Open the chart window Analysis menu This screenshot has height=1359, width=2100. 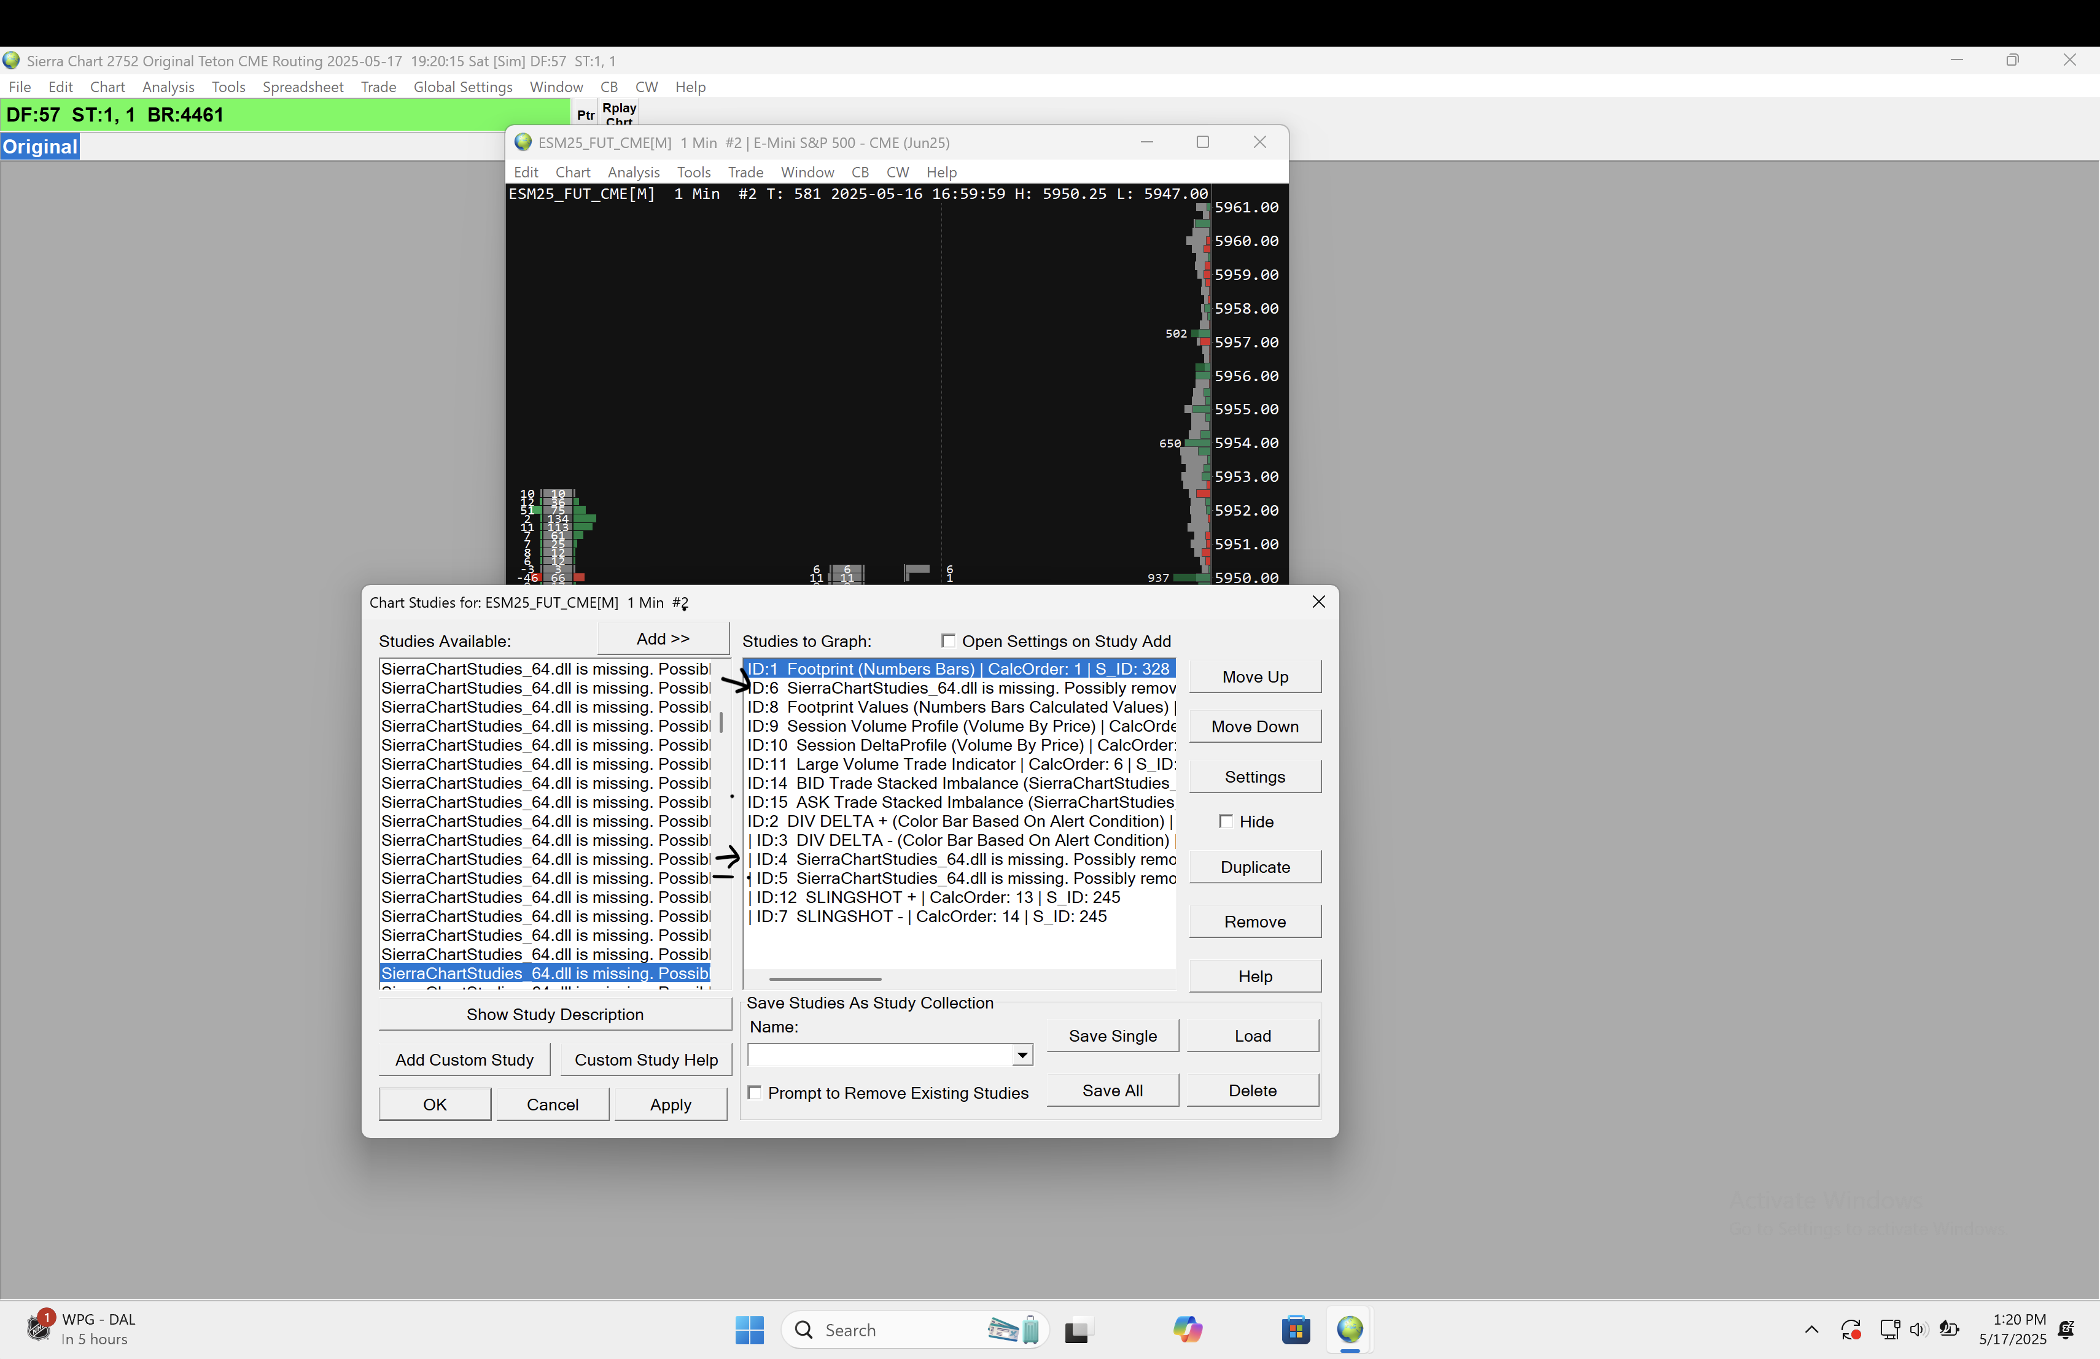[632, 172]
